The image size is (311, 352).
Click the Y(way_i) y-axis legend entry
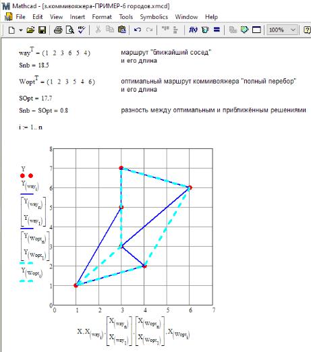[x=30, y=185]
